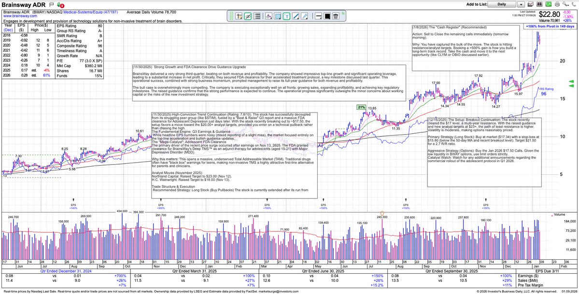Click the 17.92 price high label
Screen dimensions: 579x294
[x=479, y=76]
